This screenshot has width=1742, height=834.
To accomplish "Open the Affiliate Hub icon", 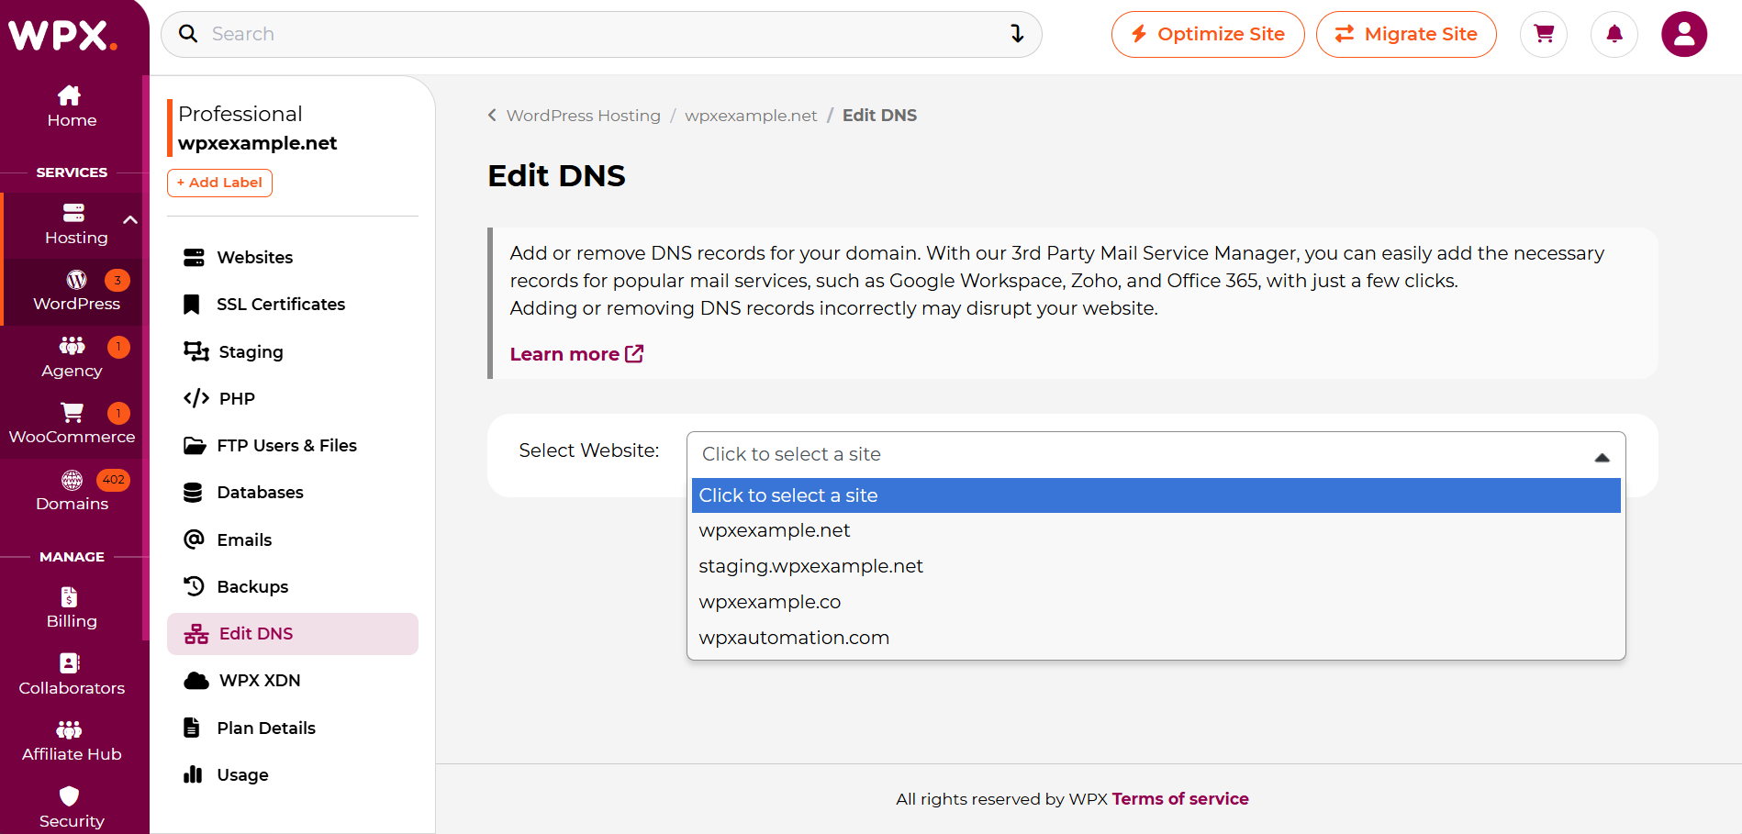I will [x=69, y=729].
